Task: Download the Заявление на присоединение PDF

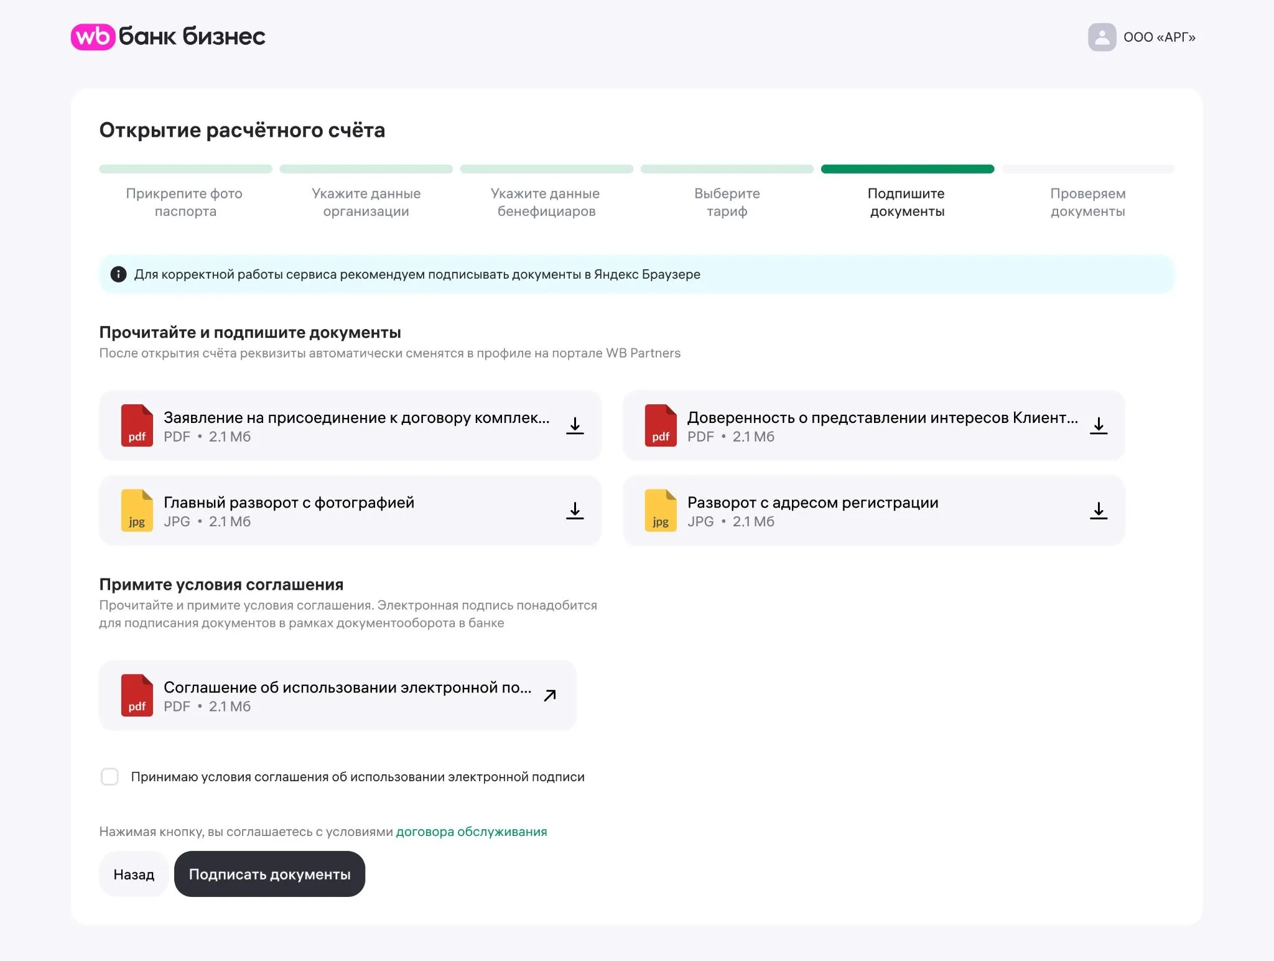Action: click(x=575, y=425)
